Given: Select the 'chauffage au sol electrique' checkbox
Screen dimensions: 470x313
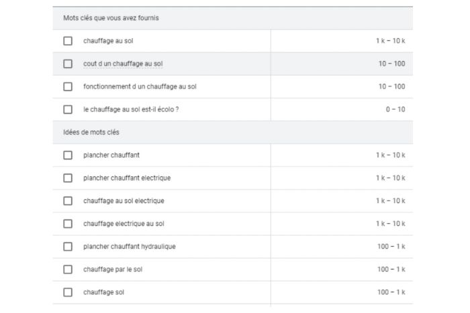Looking at the screenshot, I should click(x=68, y=201).
